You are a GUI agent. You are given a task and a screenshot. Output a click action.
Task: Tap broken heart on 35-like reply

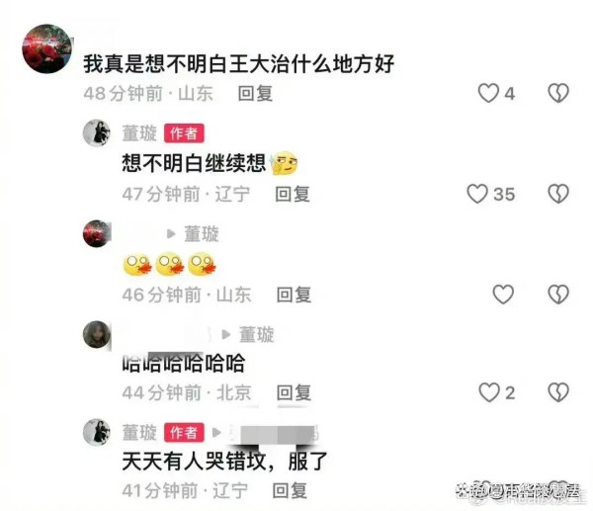point(558,194)
